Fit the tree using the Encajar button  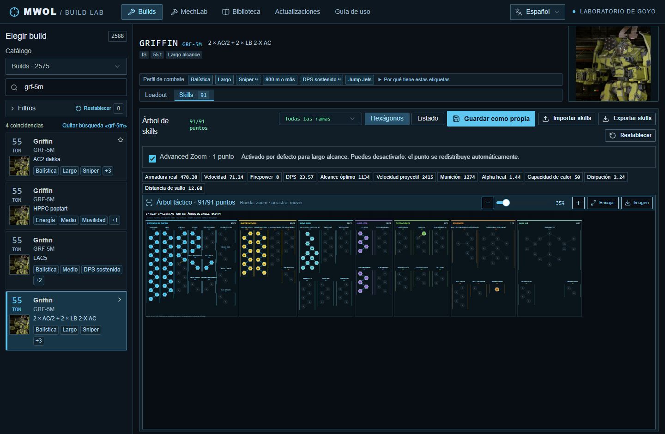603,203
